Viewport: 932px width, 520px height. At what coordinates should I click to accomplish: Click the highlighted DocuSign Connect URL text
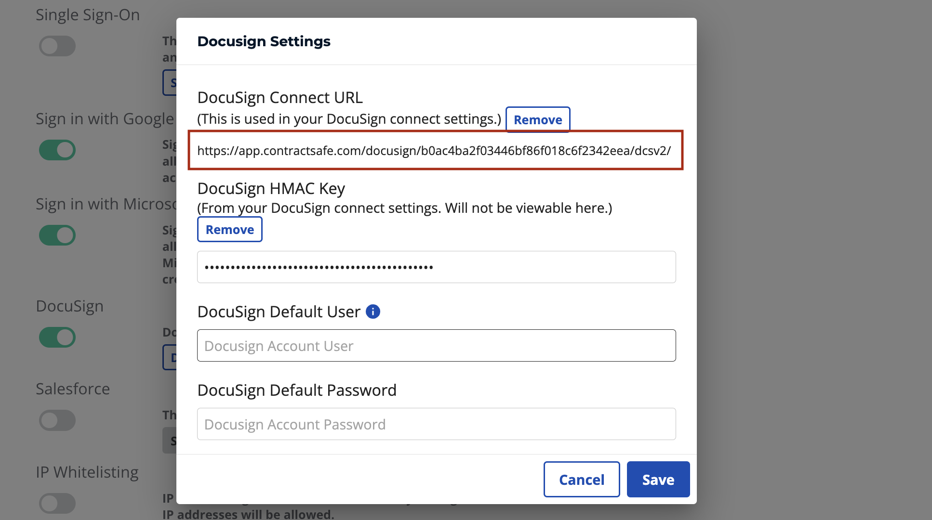click(x=434, y=151)
